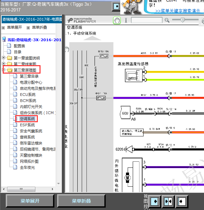Click the page icon beside ESP系统
Image resolution: width=204 pixels, height=210 pixels.
[x=15, y=125]
